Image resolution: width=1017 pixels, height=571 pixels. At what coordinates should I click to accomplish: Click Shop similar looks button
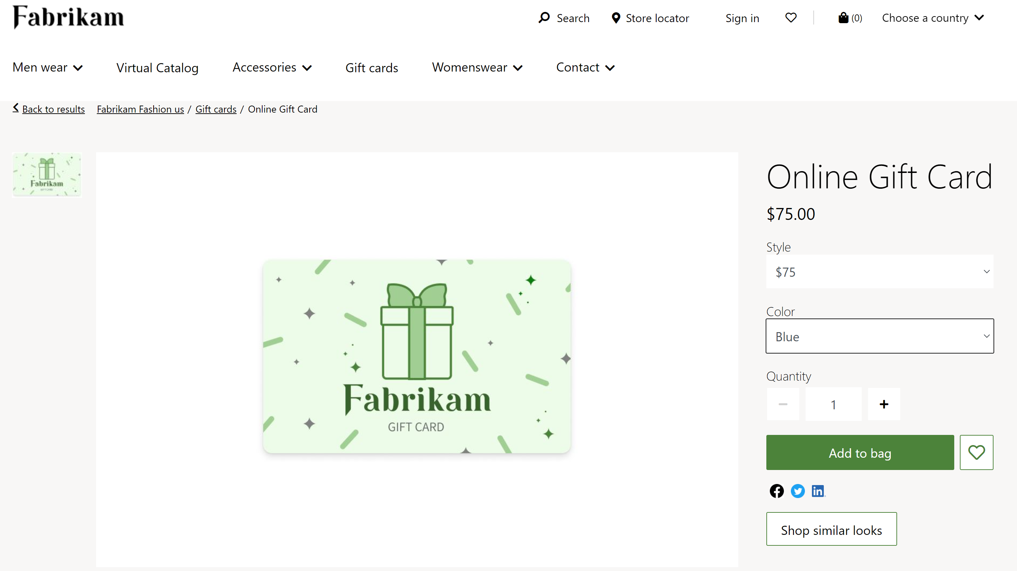(x=832, y=529)
